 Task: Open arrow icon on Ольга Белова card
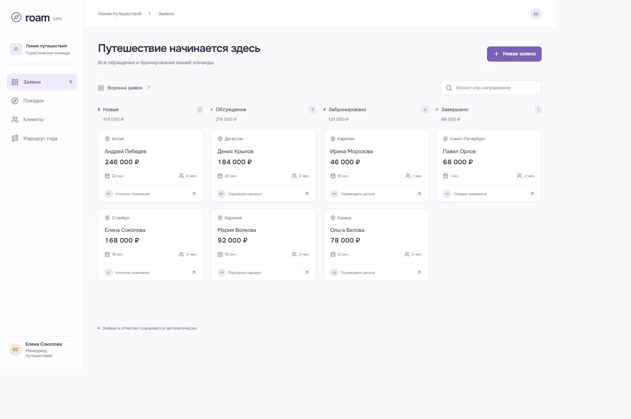point(419,273)
